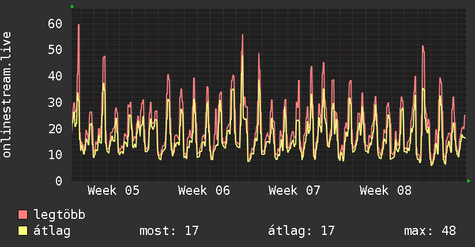Viewport: 475px width, 247px height.
Task: Click the 40 y-axis tick label
Action: click(x=55, y=76)
